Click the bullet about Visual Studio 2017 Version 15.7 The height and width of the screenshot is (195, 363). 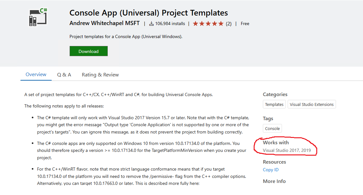point(143,125)
